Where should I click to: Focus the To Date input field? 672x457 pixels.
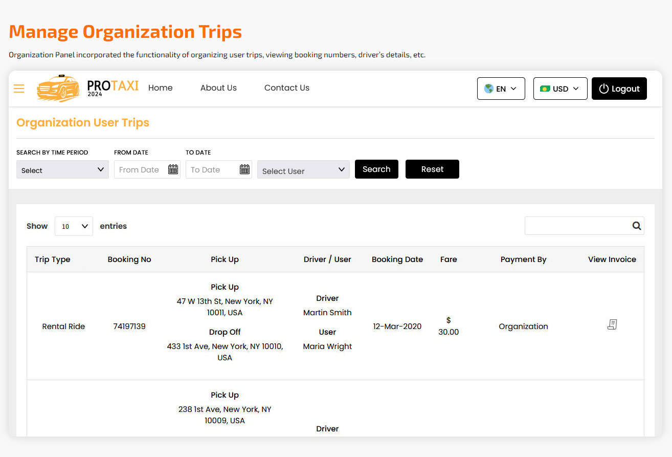pyautogui.click(x=219, y=169)
